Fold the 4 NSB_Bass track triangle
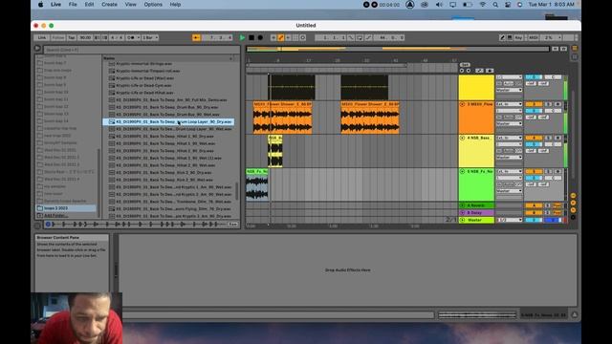612x344 pixels. pos(463,138)
